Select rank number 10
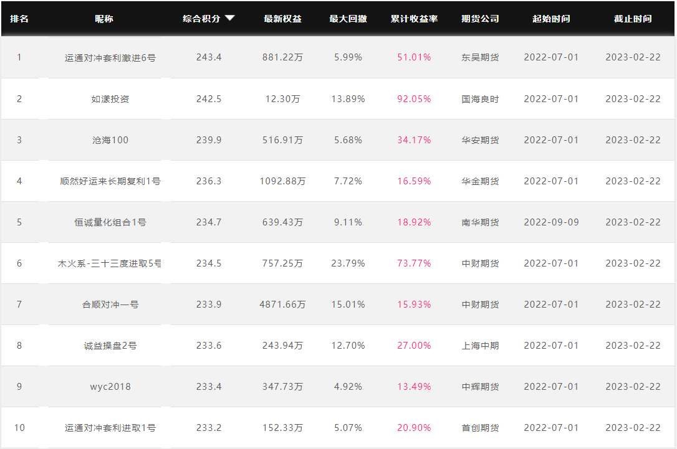677x449 pixels. point(19,428)
